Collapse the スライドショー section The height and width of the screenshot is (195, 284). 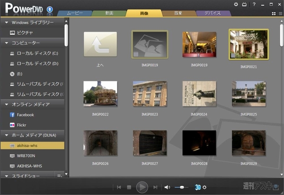(7, 176)
